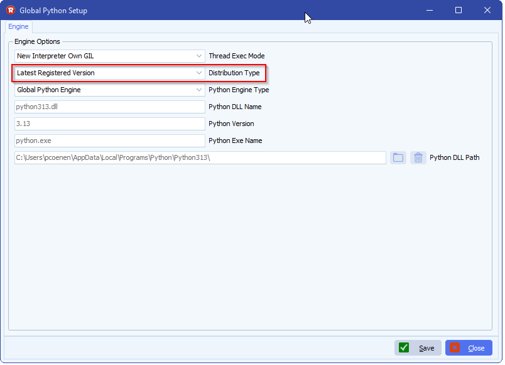Click the Python DLL Path text field
505x365 pixels.
pyautogui.click(x=200, y=157)
